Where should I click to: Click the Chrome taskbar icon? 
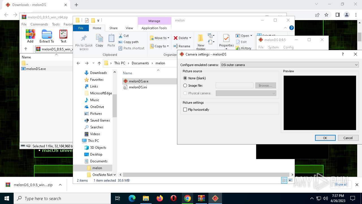[187, 198]
